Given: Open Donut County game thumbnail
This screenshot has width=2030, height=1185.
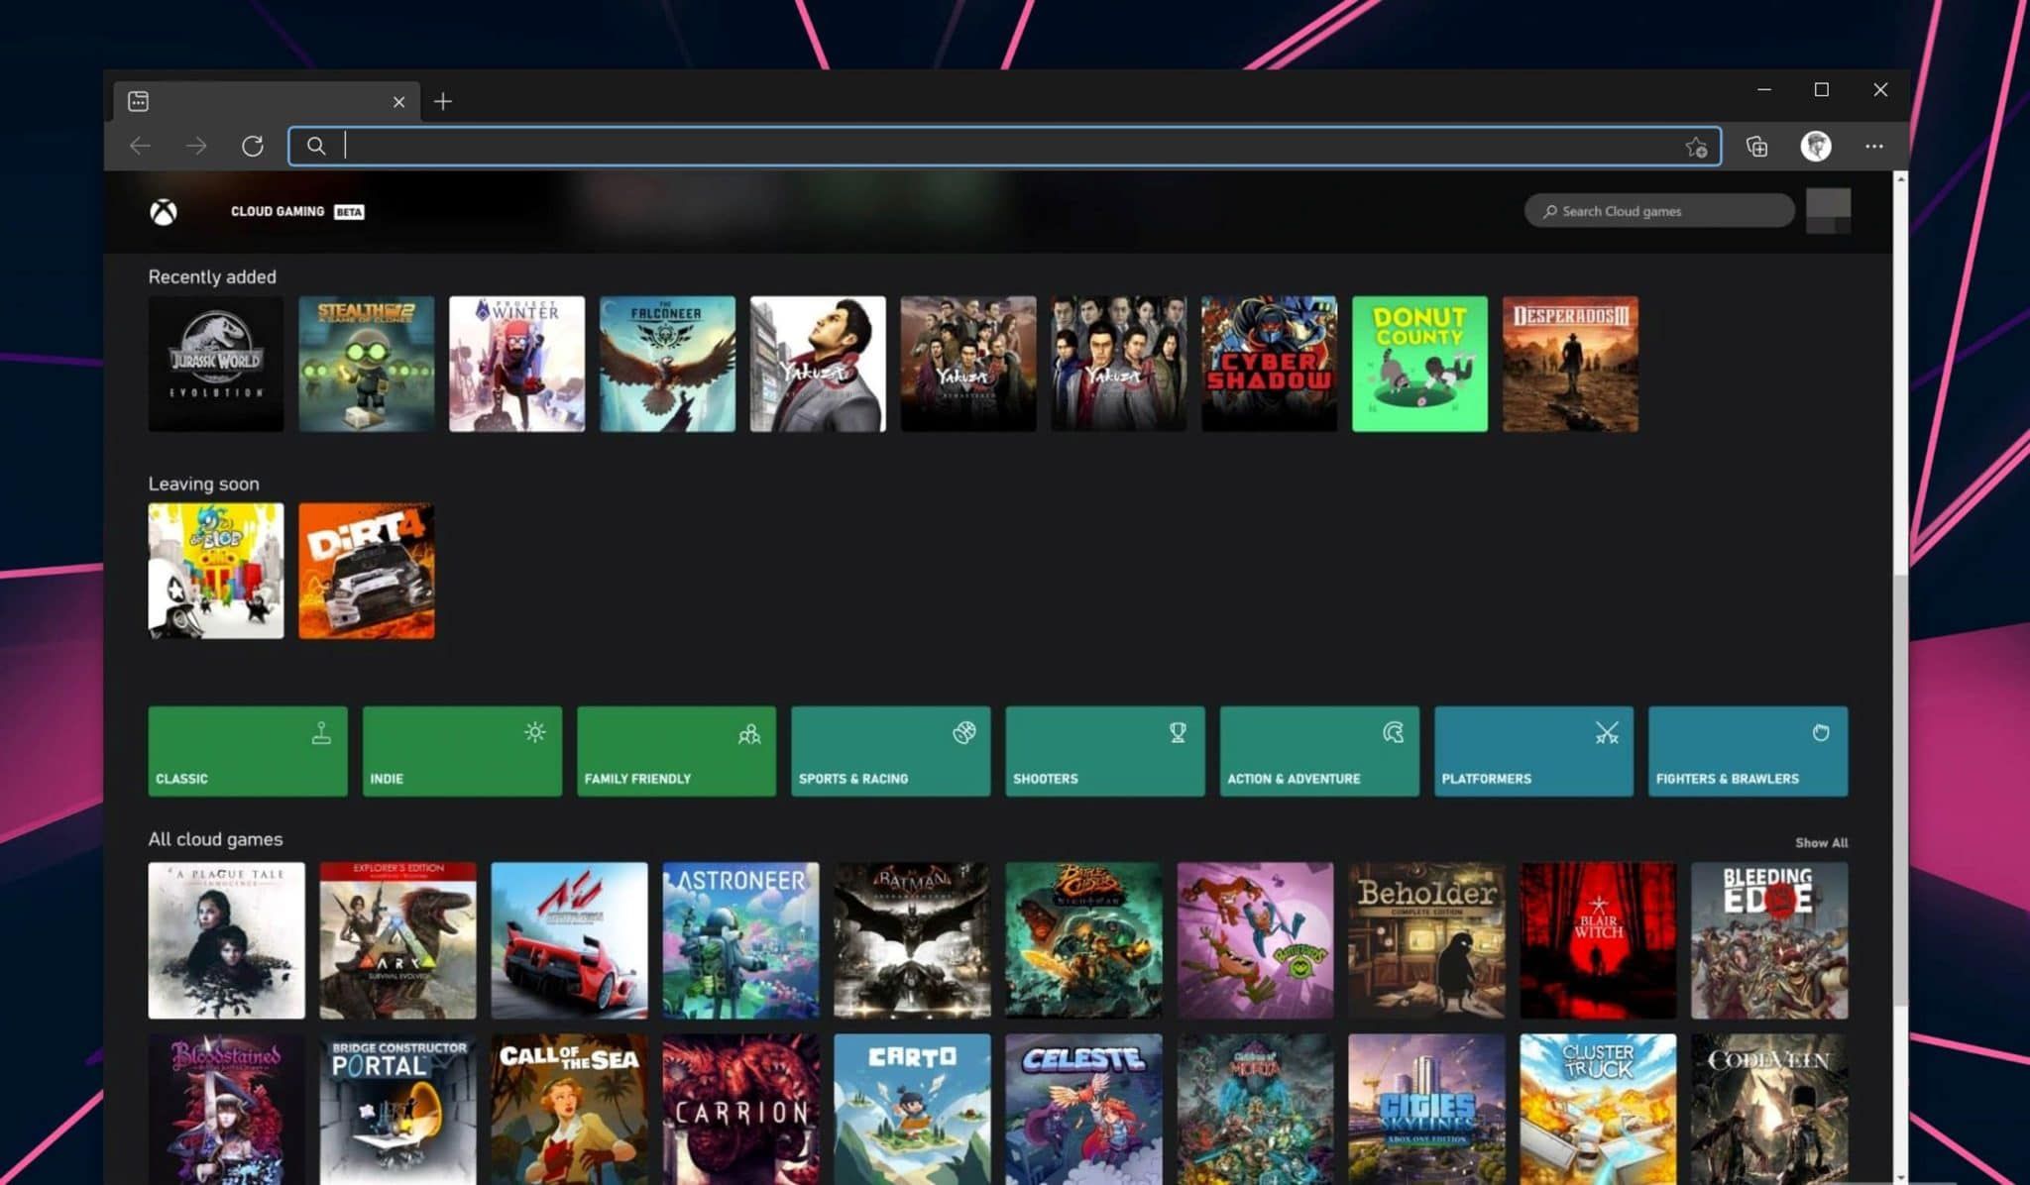Looking at the screenshot, I should [x=1419, y=364].
